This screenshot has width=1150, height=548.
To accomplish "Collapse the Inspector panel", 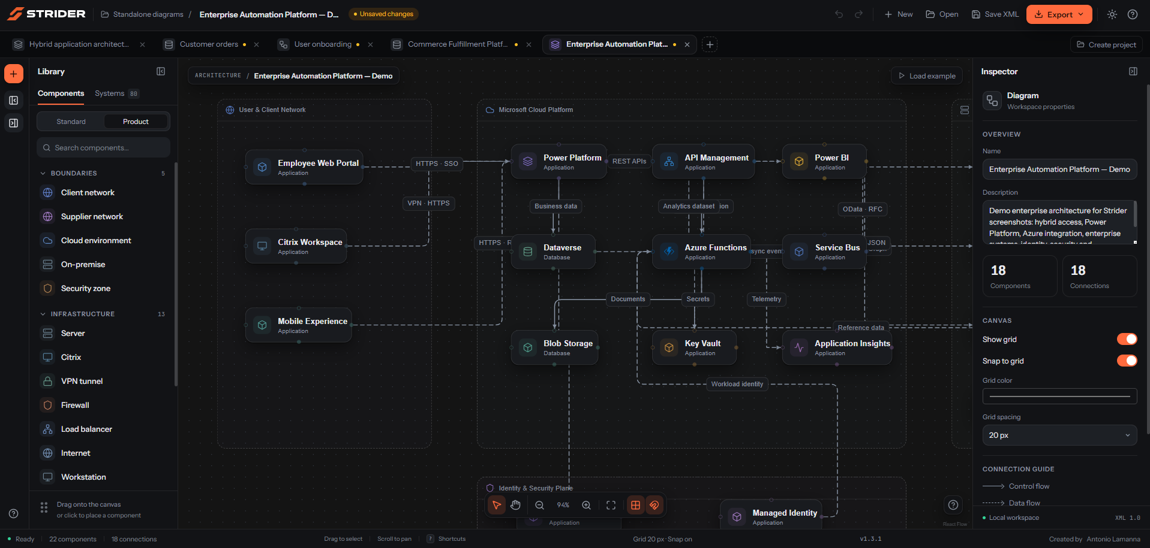I will point(1133,71).
